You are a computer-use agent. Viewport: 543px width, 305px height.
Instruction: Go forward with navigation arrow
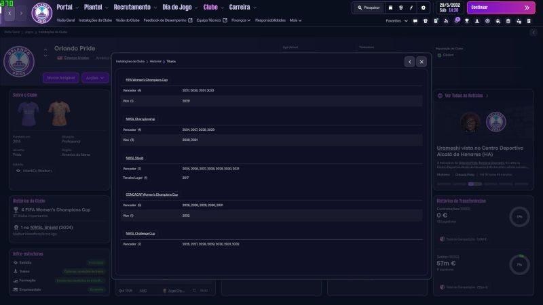click(21, 13)
